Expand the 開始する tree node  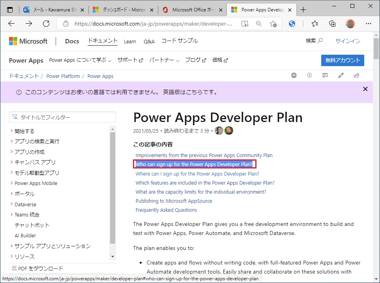(x=11, y=131)
